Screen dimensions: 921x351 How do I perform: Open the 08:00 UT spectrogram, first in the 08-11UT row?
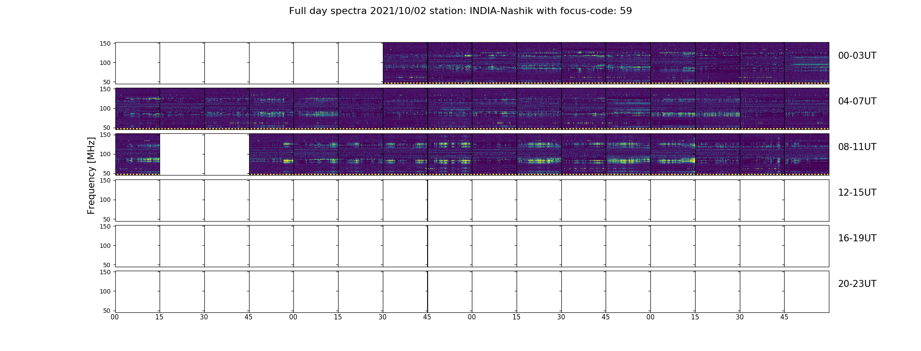(x=138, y=154)
